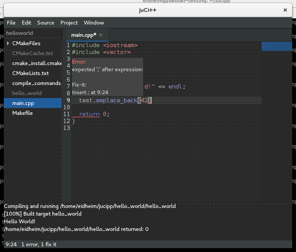Place cursor on the return 0 line

(x=94, y=114)
